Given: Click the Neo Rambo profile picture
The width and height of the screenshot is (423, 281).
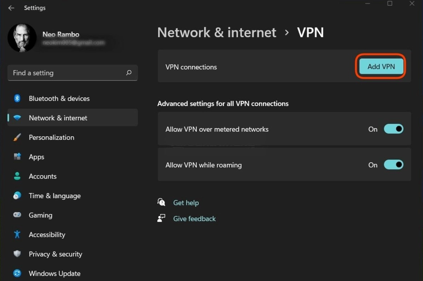Looking at the screenshot, I should click(x=22, y=37).
